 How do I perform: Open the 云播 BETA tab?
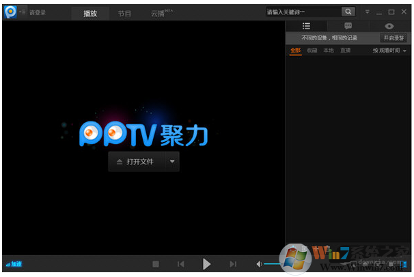pyautogui.click(x=161, y=13)
